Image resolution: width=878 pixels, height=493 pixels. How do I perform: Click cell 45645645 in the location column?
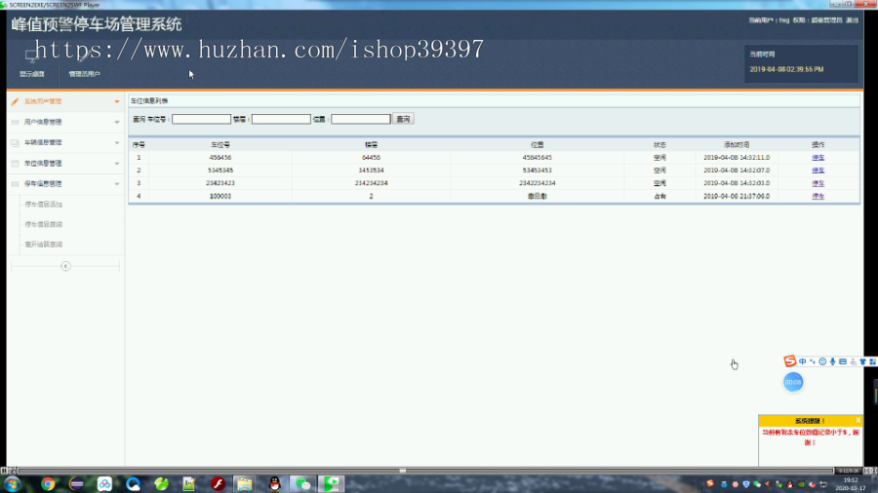537,158
